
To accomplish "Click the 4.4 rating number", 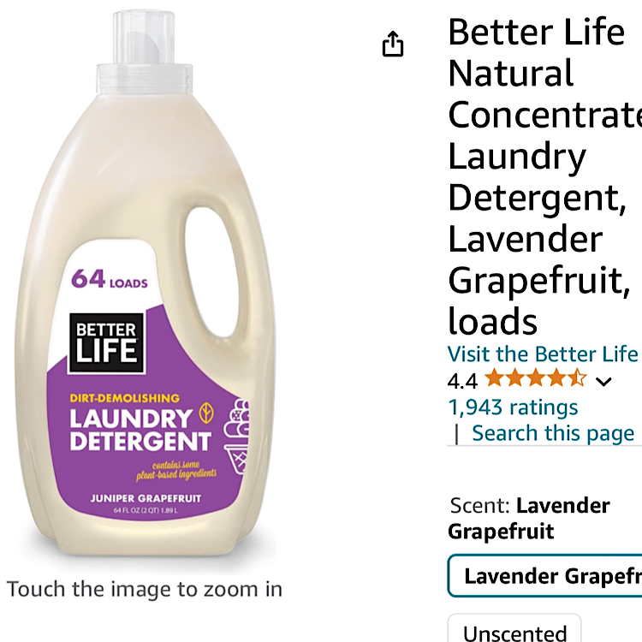I will click(x=462, y=382).
